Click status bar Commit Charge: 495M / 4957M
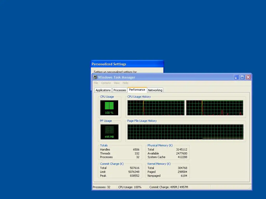266x199 pixels. [169, 187]
